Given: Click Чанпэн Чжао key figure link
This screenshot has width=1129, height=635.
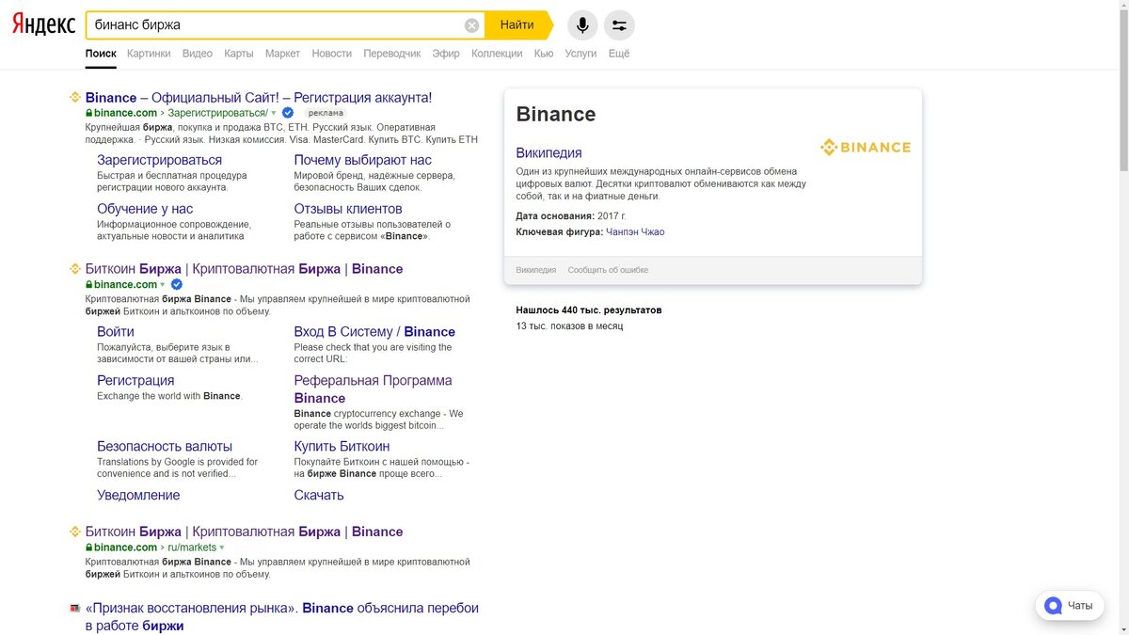Looking at the screenshot, I should tap(635, 231).
